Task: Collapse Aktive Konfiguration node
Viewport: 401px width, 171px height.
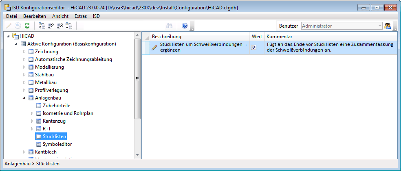Action: point(17,44)
